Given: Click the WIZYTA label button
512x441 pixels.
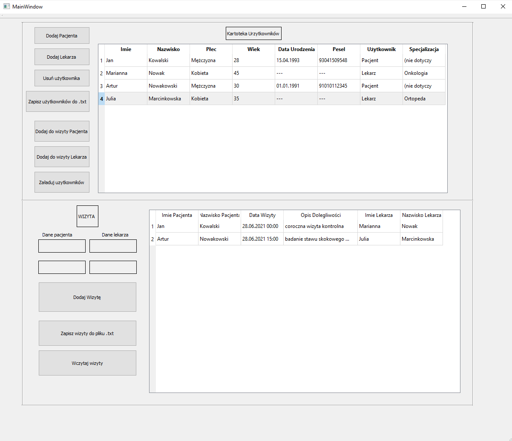Looking at the screenshot, I should (x=87, y=216).
